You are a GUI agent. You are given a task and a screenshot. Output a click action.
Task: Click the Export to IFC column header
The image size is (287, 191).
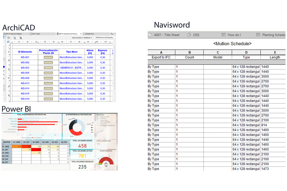click(161, 57)
